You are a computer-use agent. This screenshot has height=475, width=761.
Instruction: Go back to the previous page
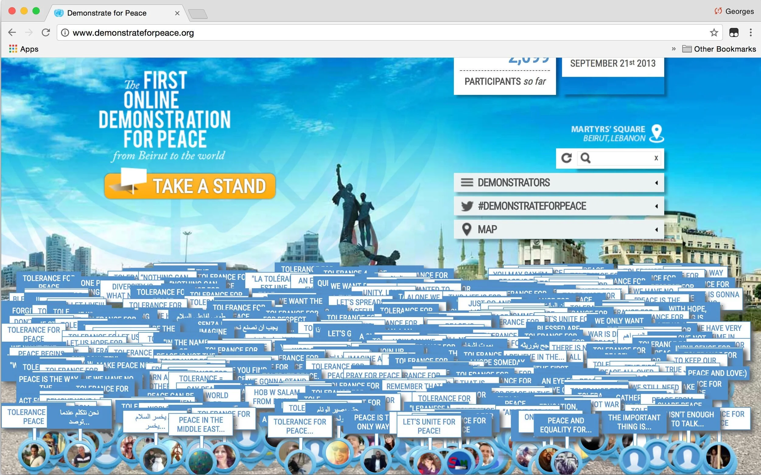coord(12,33)
